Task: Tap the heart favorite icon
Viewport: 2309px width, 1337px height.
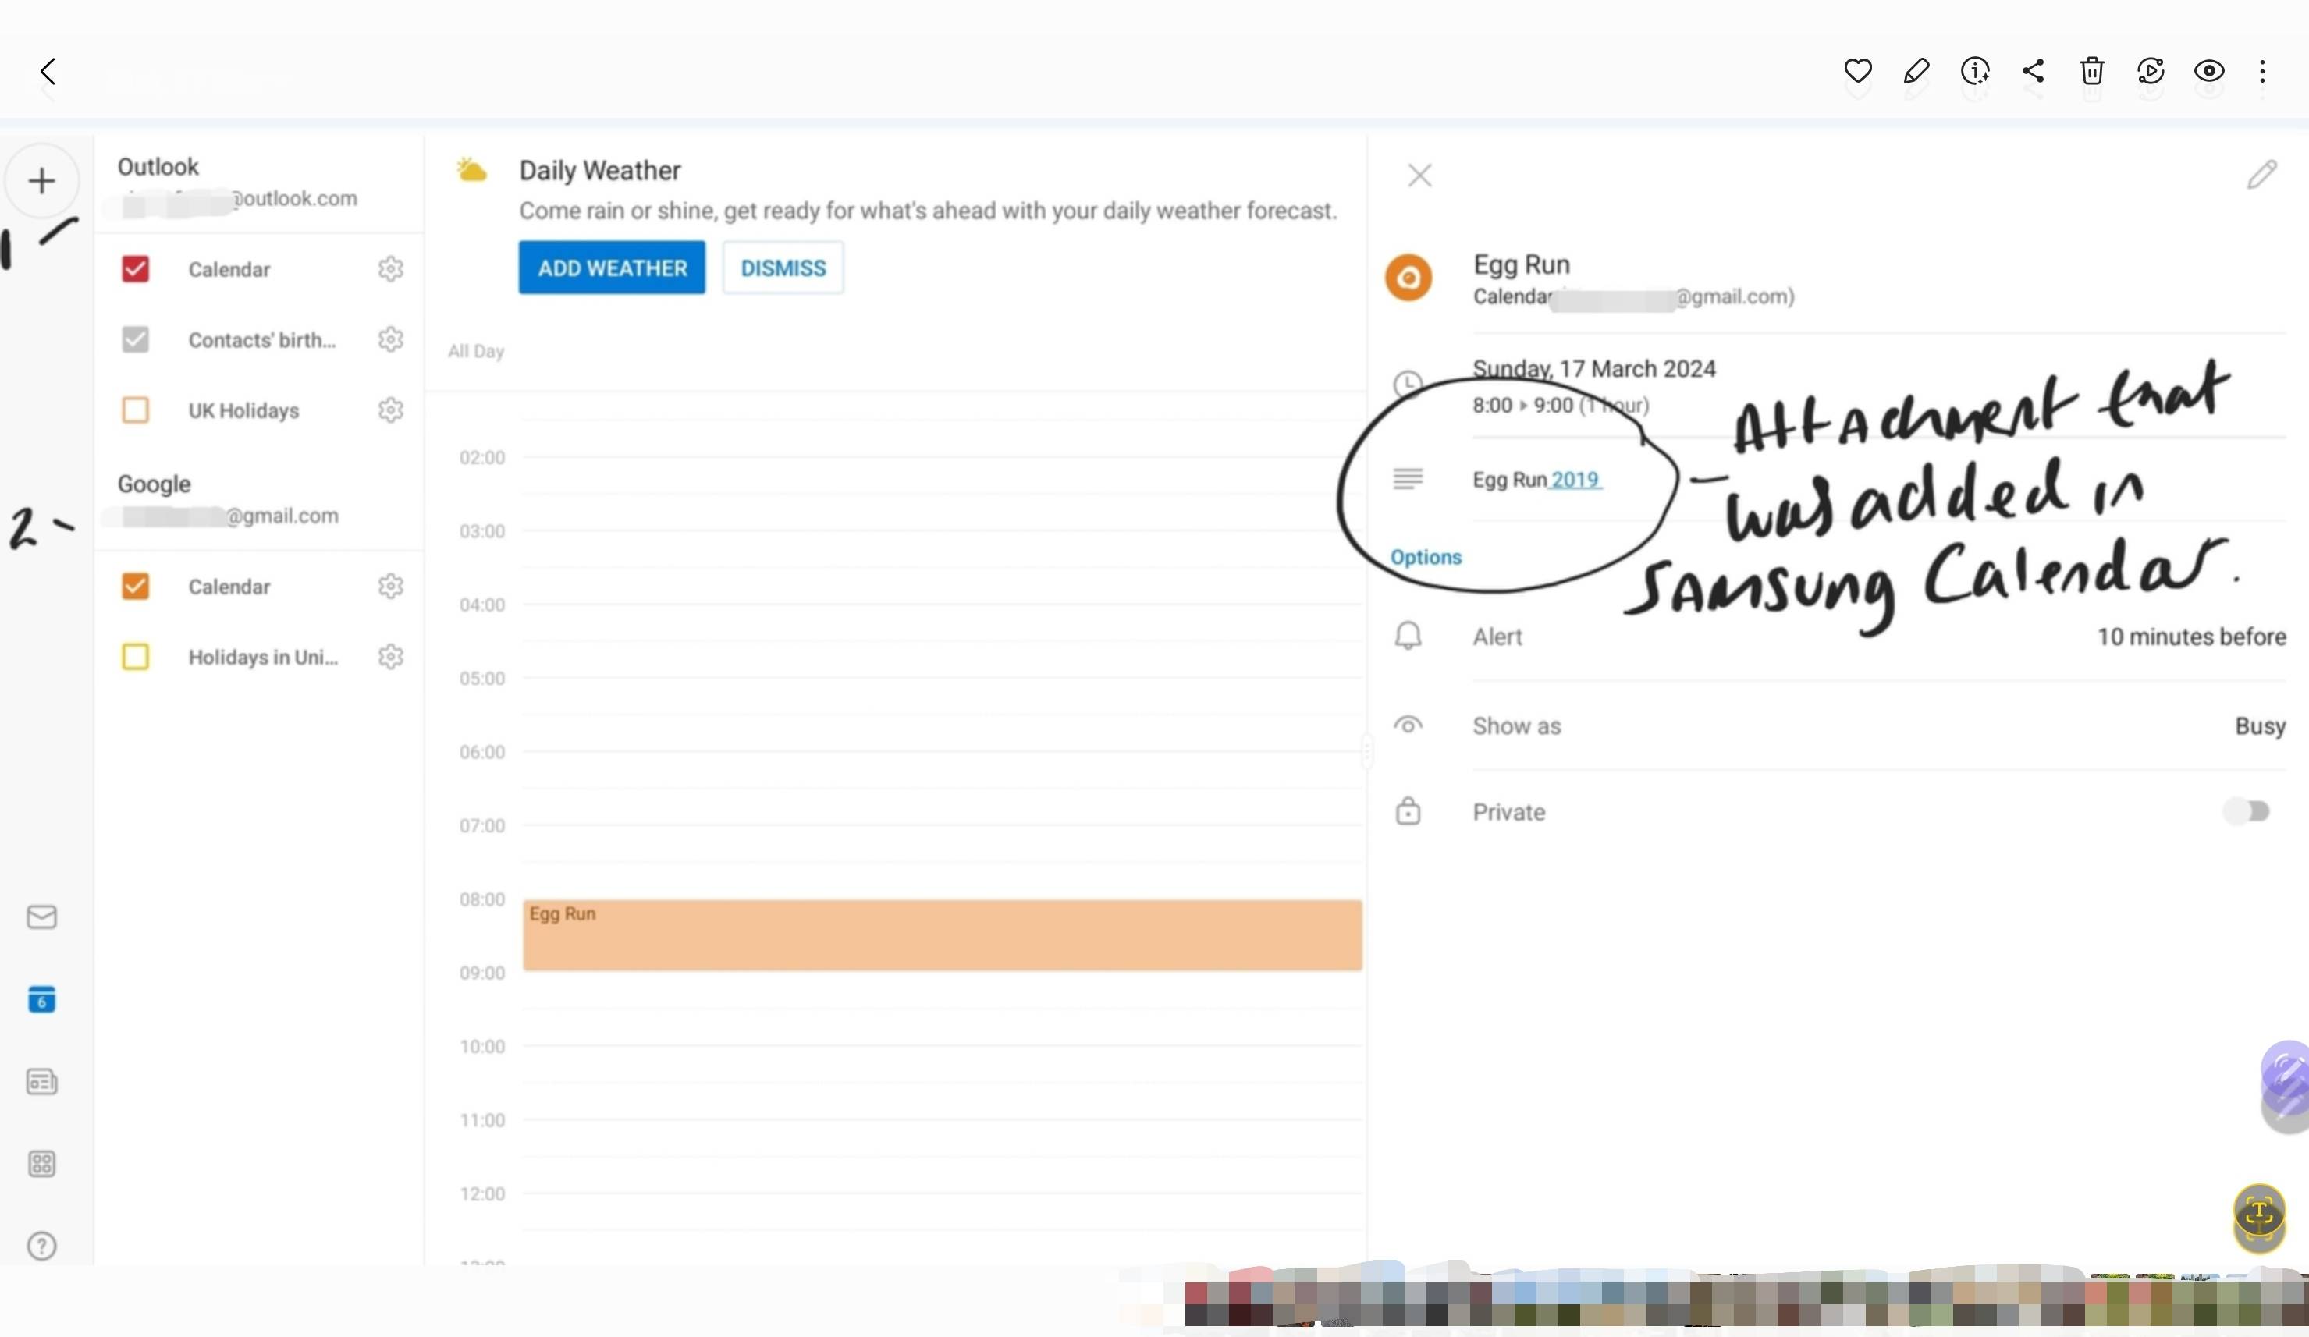Action: 1857,70
